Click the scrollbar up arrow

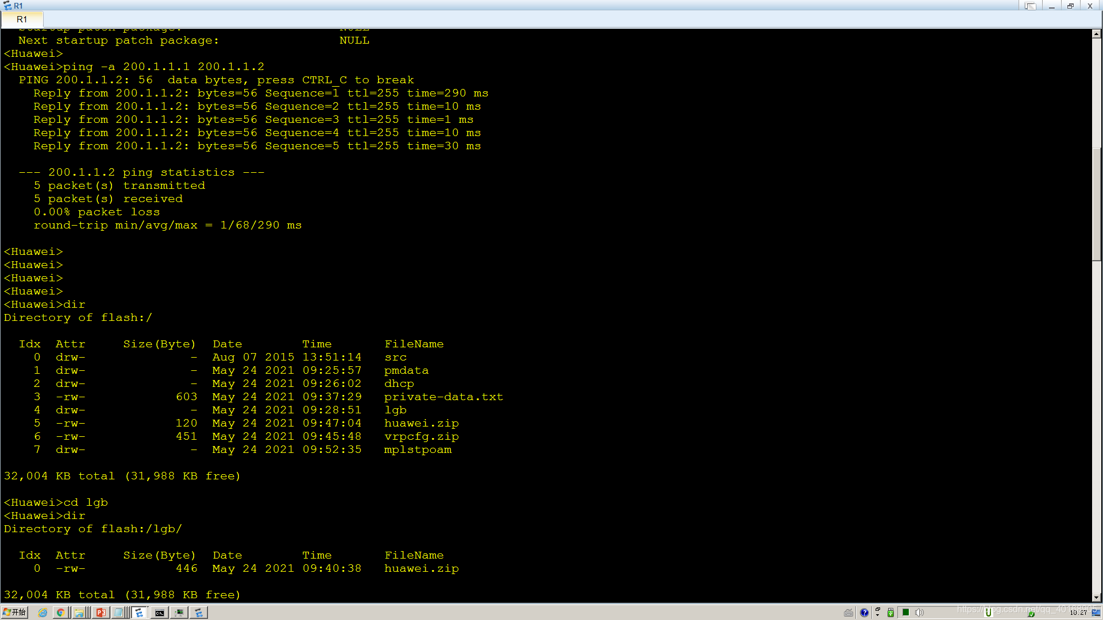click(1097, 34)
